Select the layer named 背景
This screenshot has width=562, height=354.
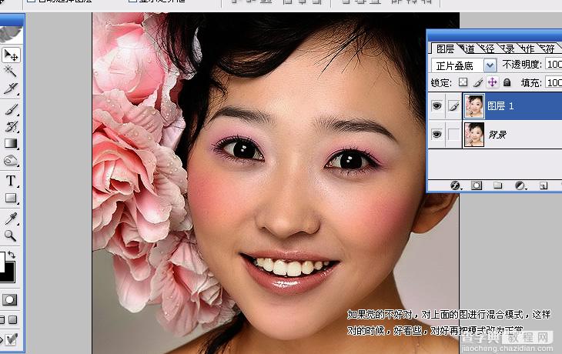coord(497,135)
